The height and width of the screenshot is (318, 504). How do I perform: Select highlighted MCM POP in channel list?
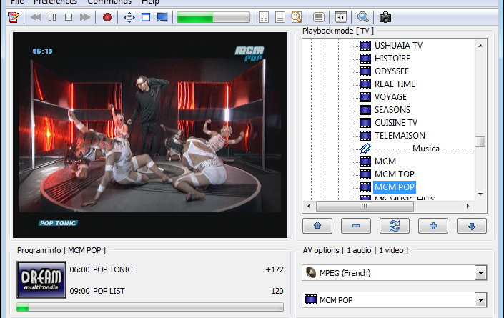tap(395, 187)
